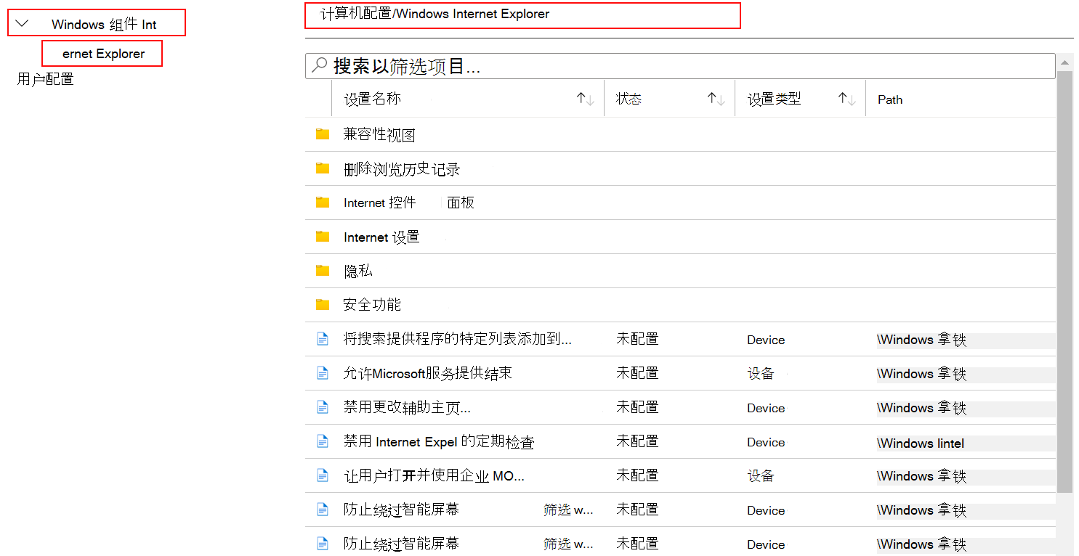Click the 安全功能 folder icon
The image size is (1079, 556).
tap(323, 305)
